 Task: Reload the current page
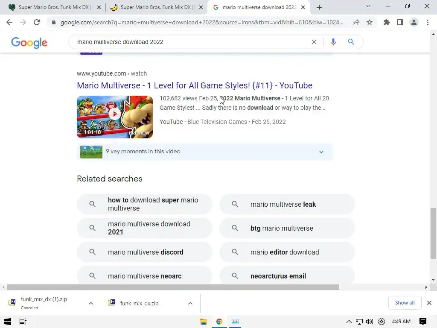pyautogui.click(x=37, y=22)
